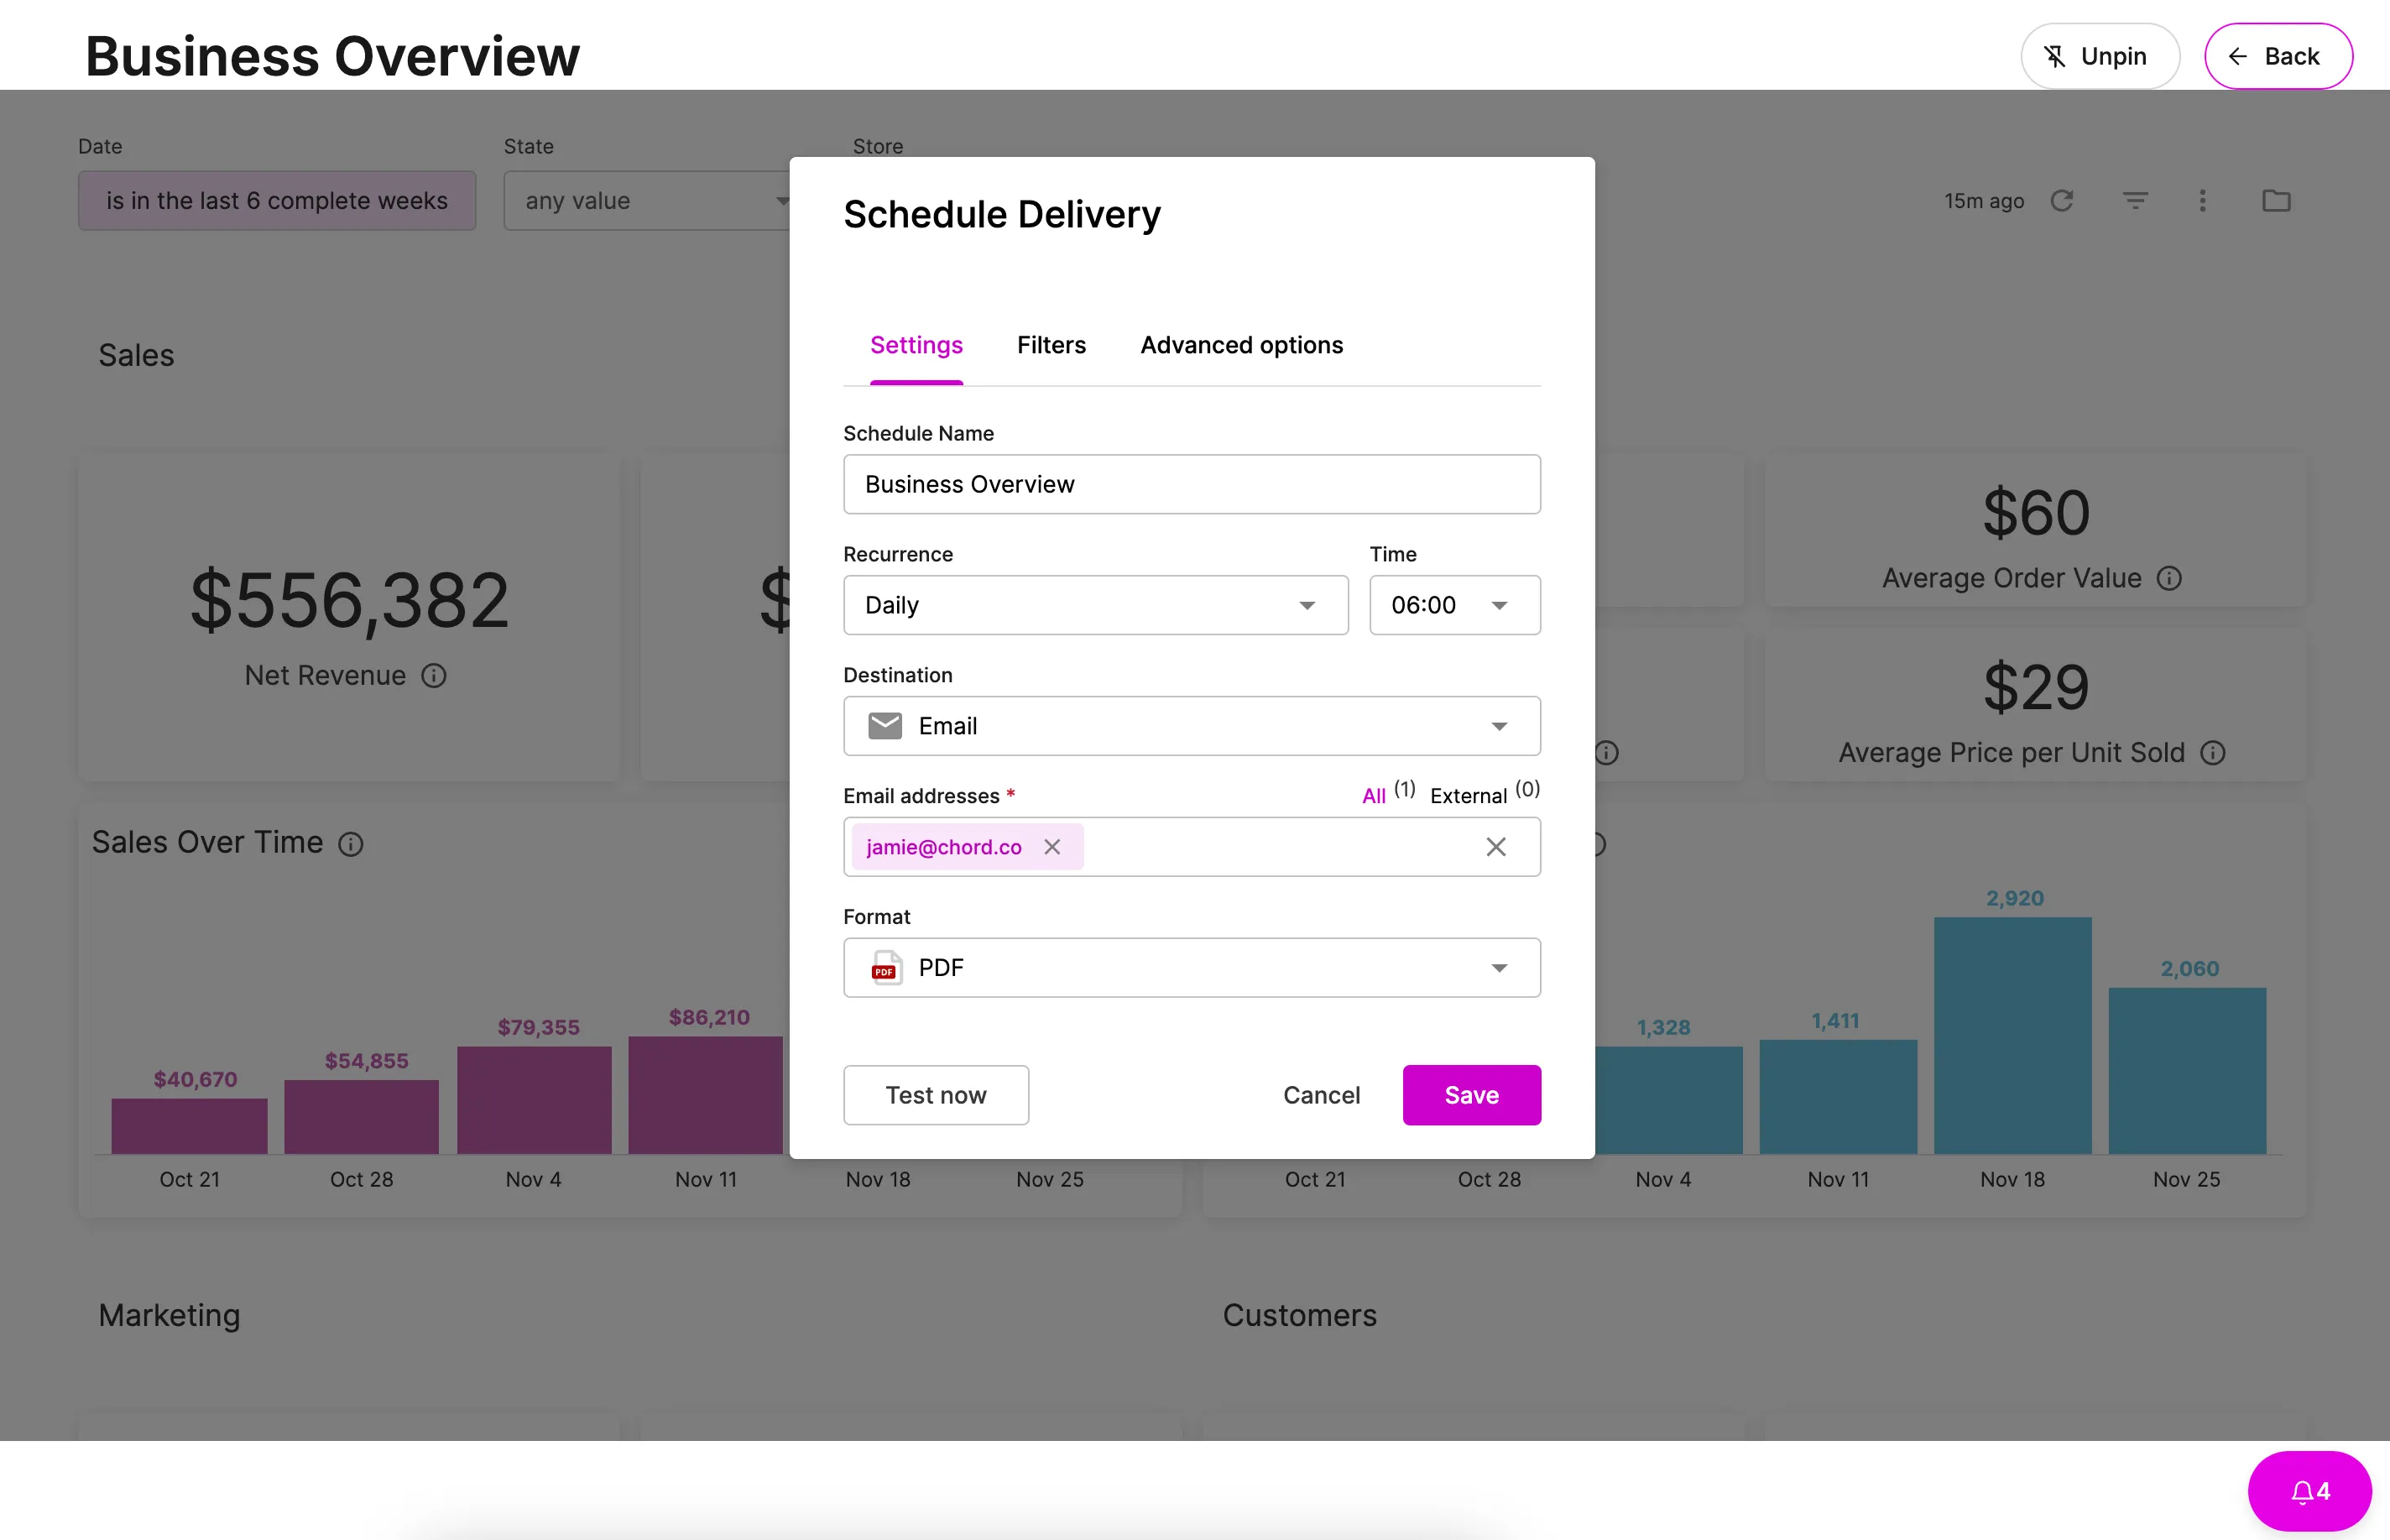This screenshot has height=1540, width=2390.
Task: Click the $556,382 Net Revenue value
Action: (x=350, y=600)
